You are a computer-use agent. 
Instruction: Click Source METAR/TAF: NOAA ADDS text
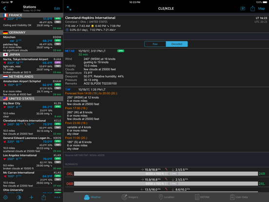pos(85,155)
